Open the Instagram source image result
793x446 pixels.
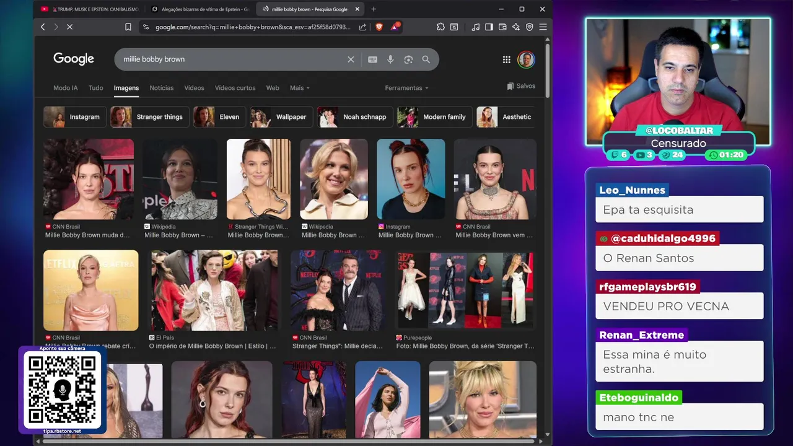point(411,179)
